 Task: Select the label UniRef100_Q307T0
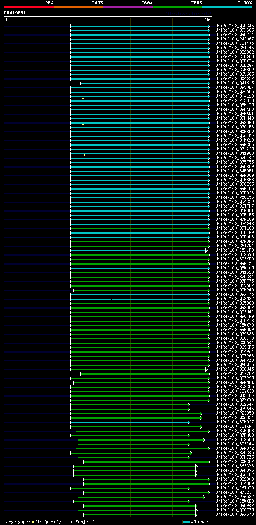(234, 338)
